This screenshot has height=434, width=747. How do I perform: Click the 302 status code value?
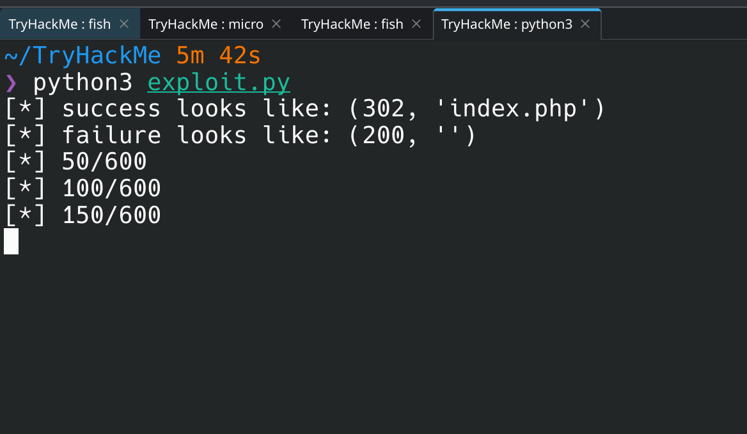click(x=384, y=109)
